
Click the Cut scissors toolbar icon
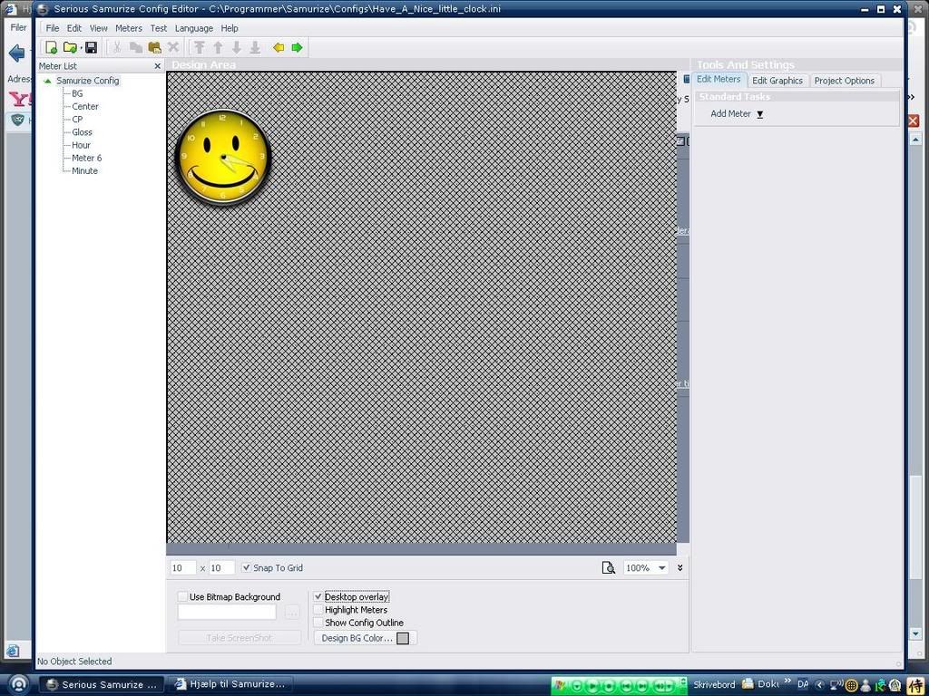point(117,47)
